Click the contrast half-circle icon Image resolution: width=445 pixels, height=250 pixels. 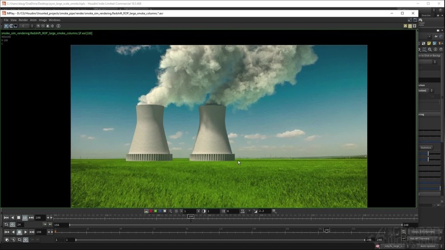pyautogui.click(x=204, y=211)
